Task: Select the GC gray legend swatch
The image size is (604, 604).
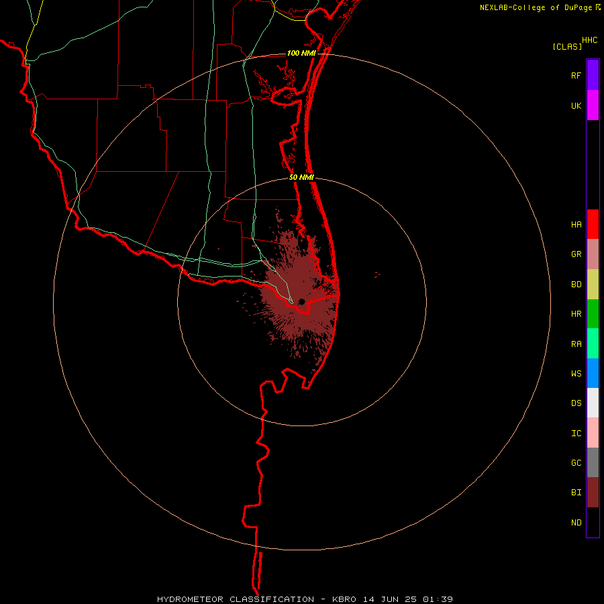Action: (593, 462)
